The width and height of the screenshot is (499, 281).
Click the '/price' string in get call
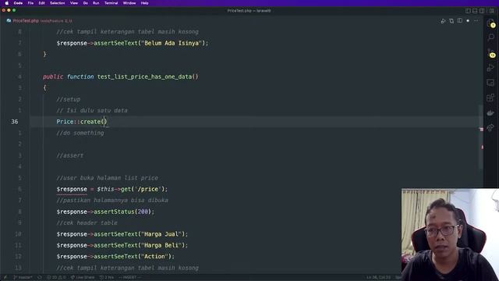147,189
